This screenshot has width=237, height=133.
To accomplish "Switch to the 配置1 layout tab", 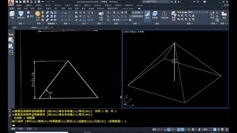I will 21,129.
